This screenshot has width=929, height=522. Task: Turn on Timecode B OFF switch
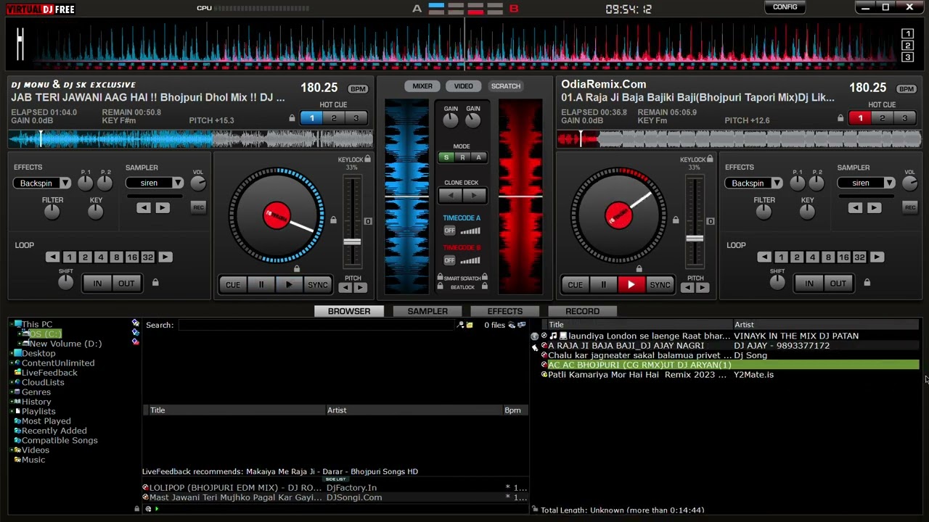coord(449,260)
